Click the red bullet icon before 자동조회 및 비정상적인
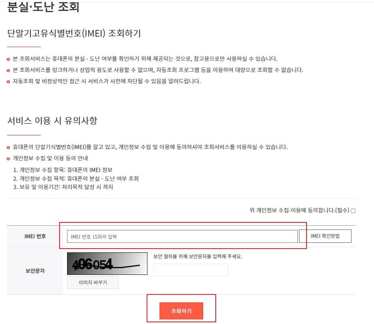The image size is (374, 324). coord(8,82)
